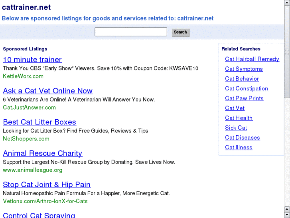Open the "10 minute trainer" listing
This screenshot has height=218, width=290.
tap(32, 60)
